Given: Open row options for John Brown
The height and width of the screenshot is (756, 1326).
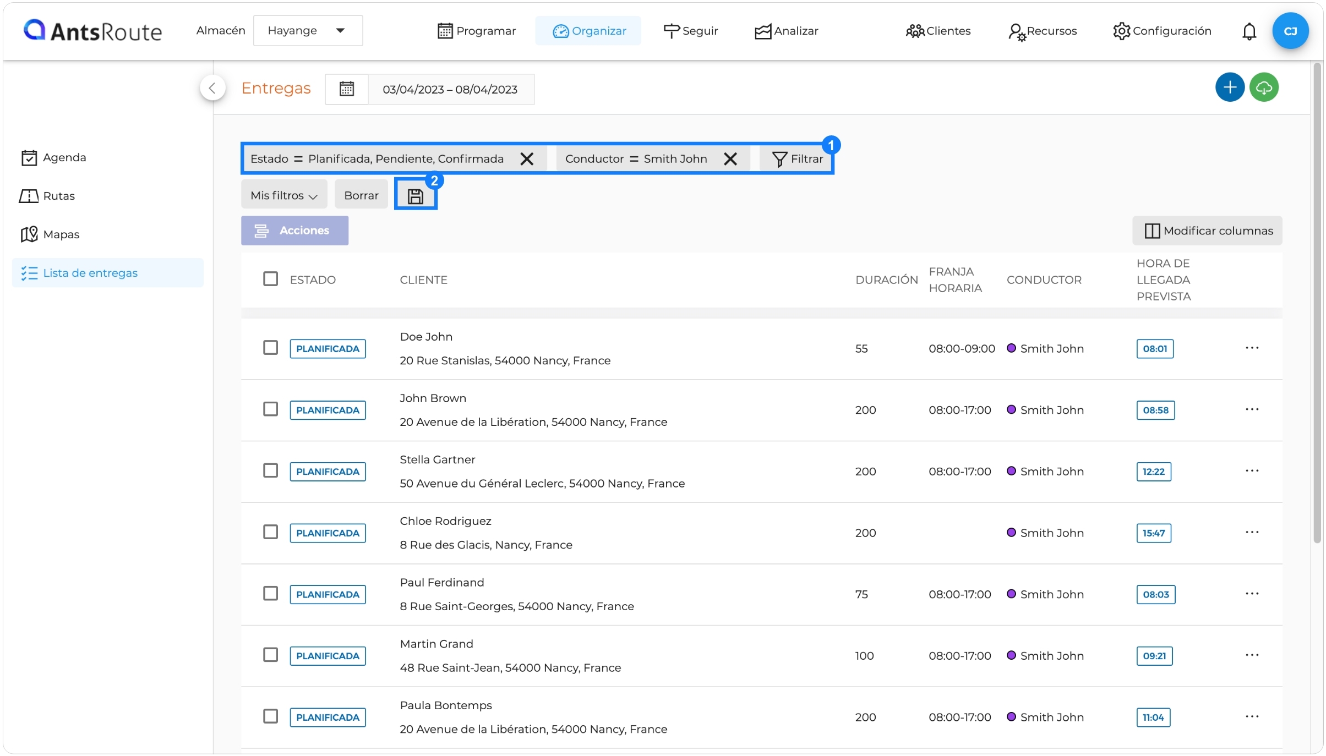Looking at the screenshot, I should pyautogui.click(x=1252, y=410).
